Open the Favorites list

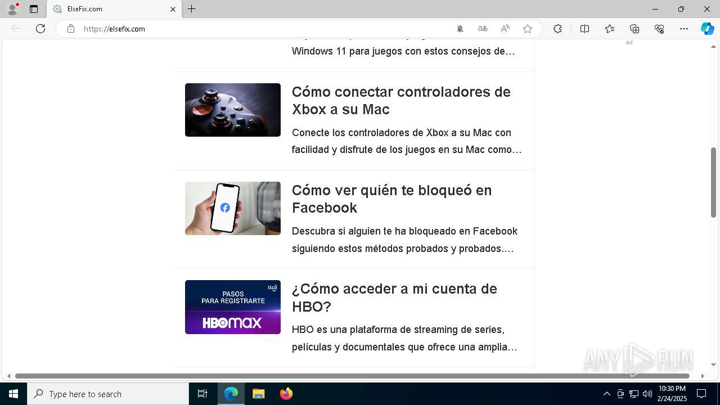pyautogui.click(x=610, y=29)
